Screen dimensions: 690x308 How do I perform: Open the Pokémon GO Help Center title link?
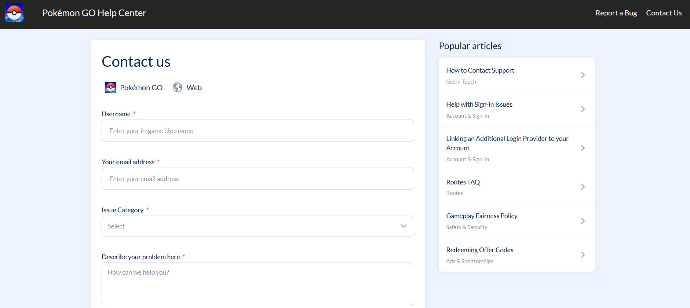(94, 13)
